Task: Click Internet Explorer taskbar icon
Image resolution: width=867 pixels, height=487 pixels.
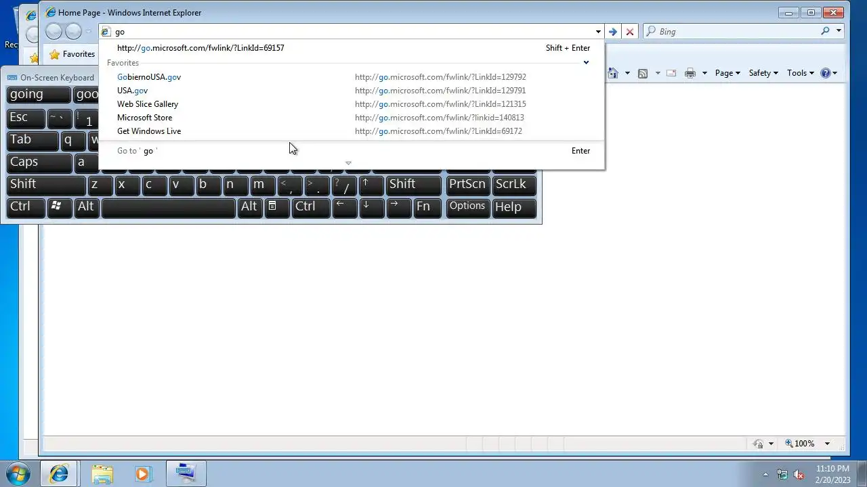Action: (59, 473)
